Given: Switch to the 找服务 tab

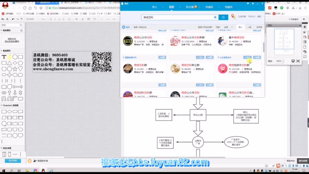Looking at the screenshot, I should 229,7.
